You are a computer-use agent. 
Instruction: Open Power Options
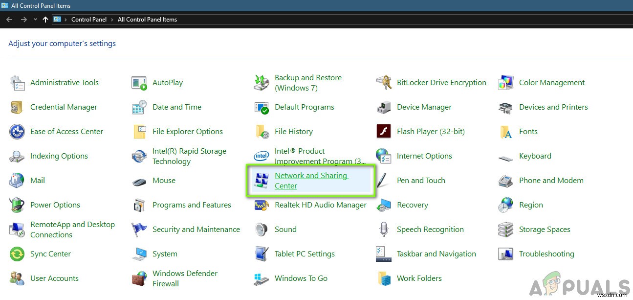[54, 205]
